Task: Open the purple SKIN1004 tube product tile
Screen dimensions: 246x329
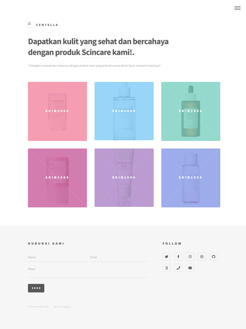Action: coord(124,178)
